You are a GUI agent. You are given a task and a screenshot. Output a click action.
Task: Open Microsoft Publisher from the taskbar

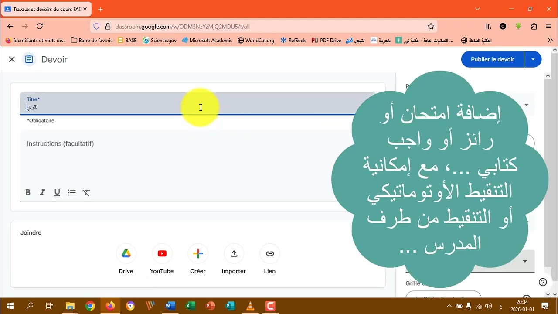[x=231, y=306]
